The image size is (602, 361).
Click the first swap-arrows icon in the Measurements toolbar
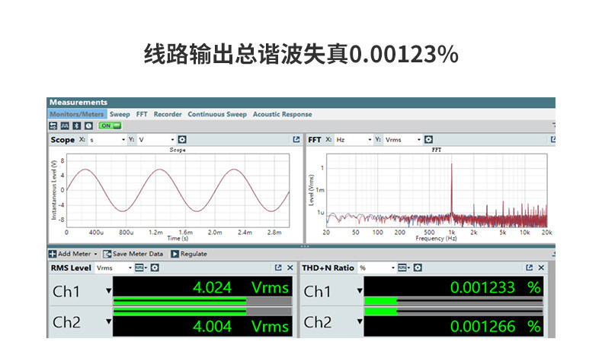(53, 125)
